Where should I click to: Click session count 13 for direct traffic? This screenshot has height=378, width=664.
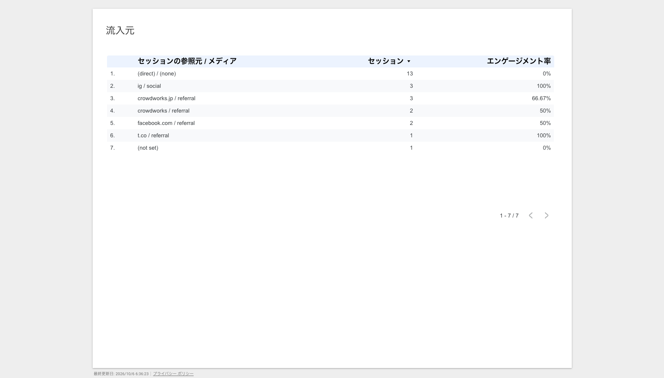[x=410, y=73]
